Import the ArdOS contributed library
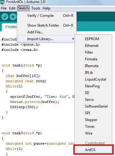 (93, 150)
